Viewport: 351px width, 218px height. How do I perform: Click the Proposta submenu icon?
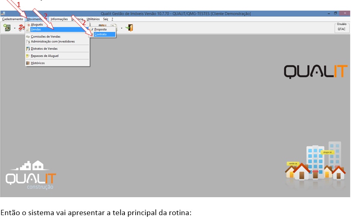(x=92, y=29)
